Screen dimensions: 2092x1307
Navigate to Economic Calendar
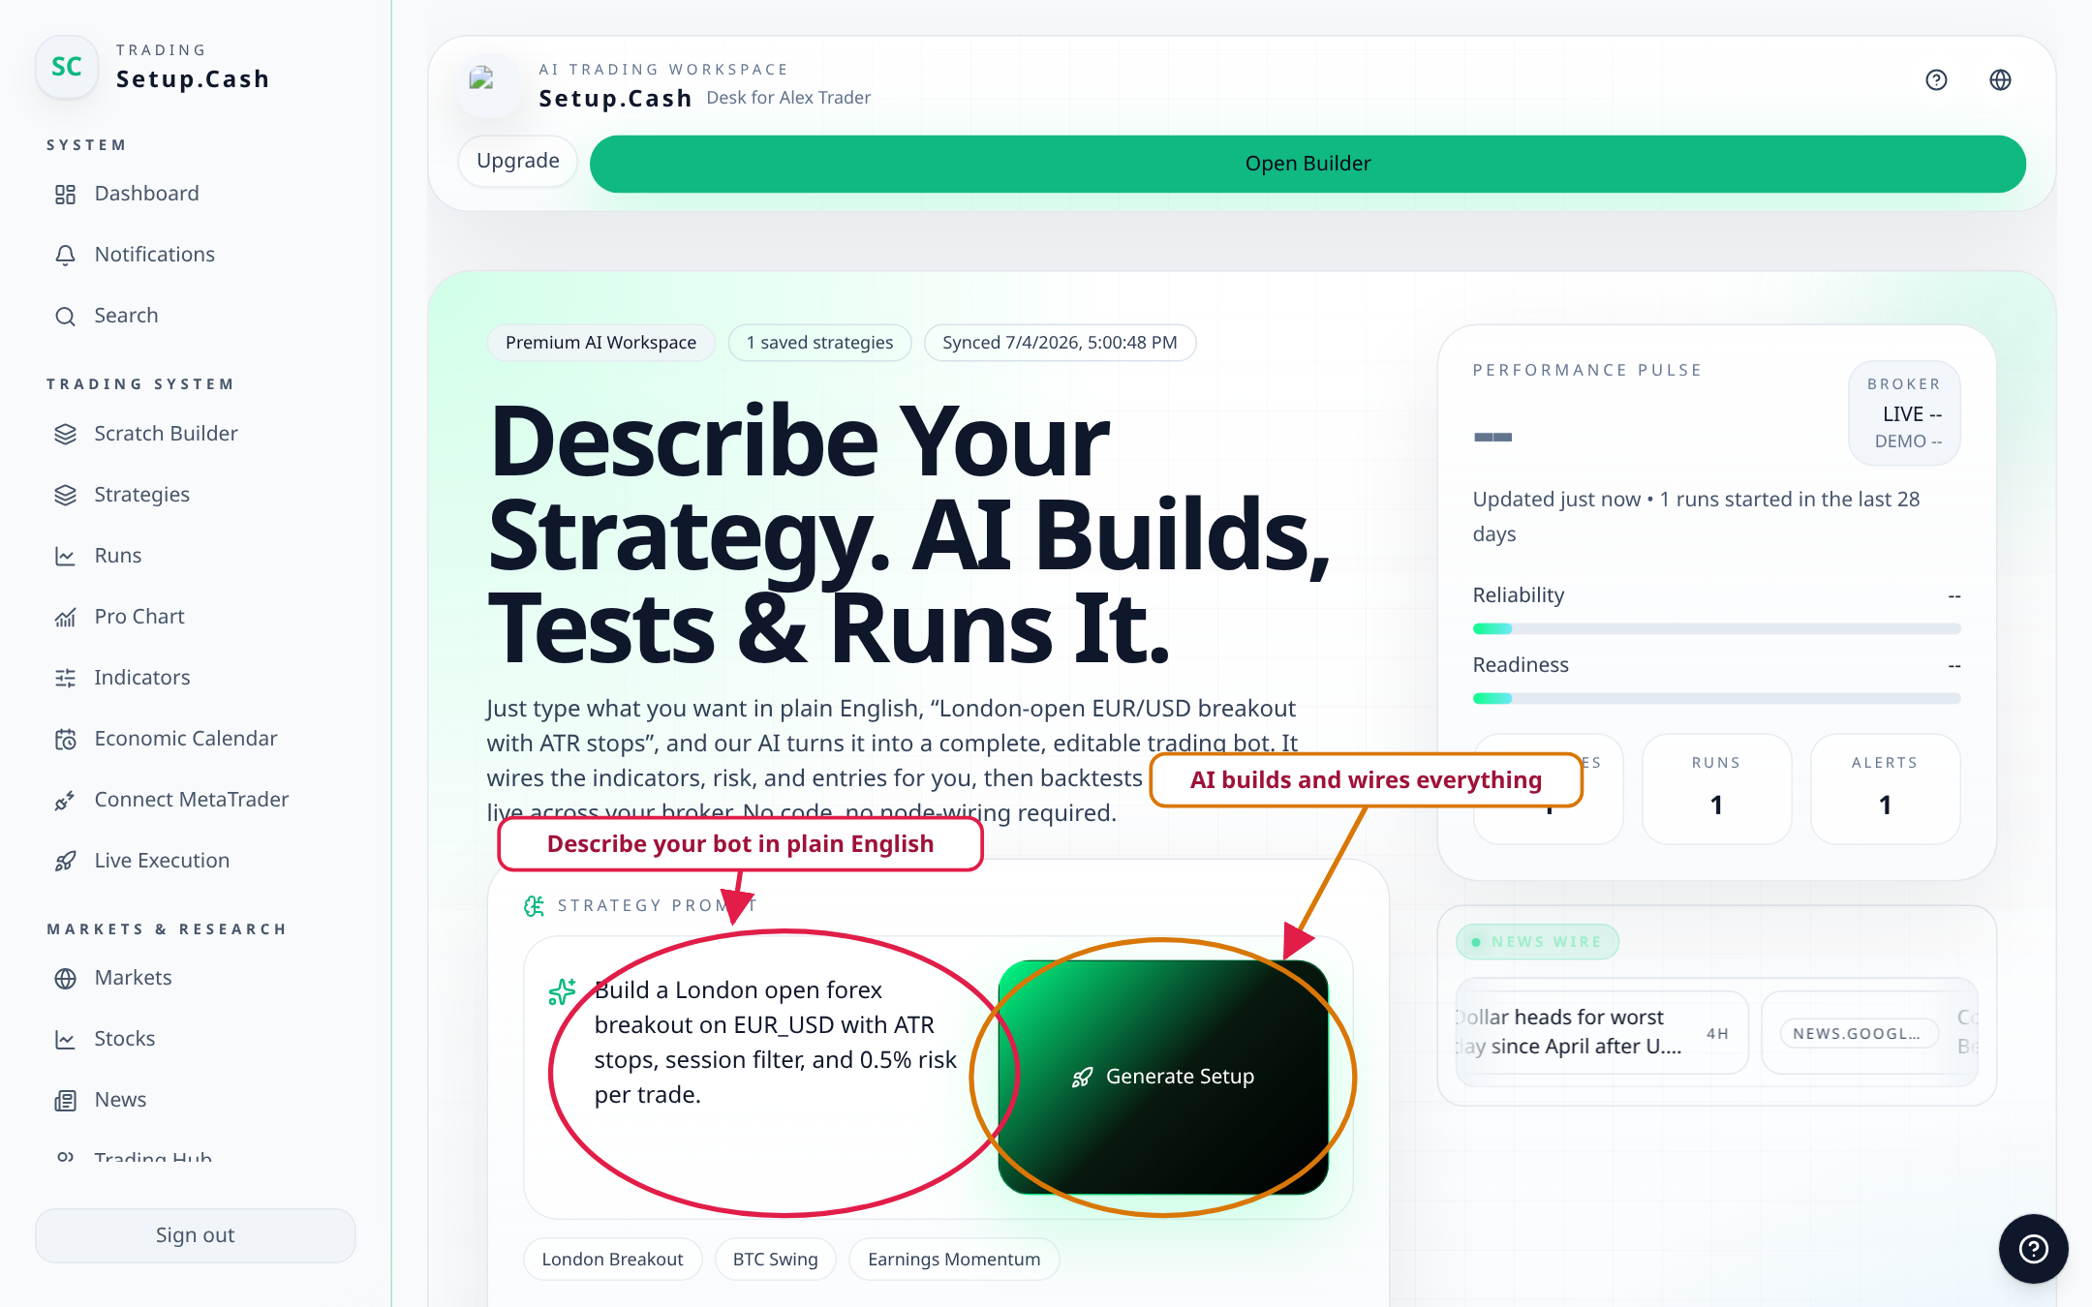pos(195,740)
